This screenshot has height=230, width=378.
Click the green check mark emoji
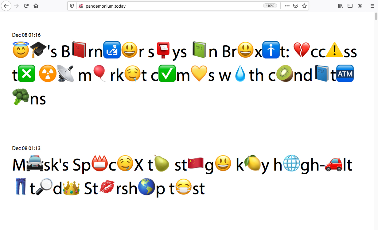[167, 74]
